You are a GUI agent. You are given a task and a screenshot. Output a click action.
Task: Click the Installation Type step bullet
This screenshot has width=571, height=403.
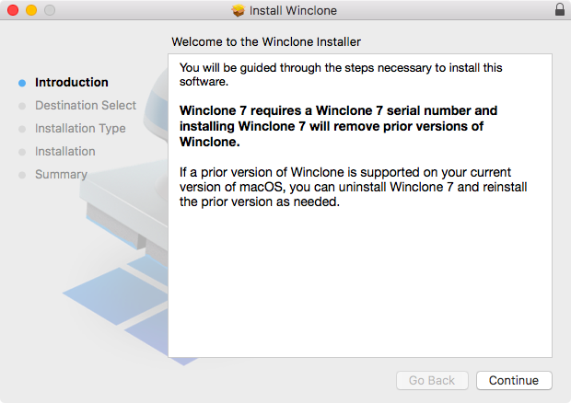point(22,129)
